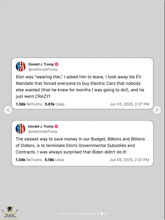This screenshot has width=165, height=220.
Task: Click the Donald J. Trump name on the second post
Action: click(41, 127)
